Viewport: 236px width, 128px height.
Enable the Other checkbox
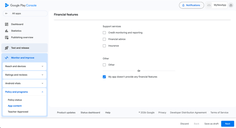pyautogui.click(x=104, y=65)
